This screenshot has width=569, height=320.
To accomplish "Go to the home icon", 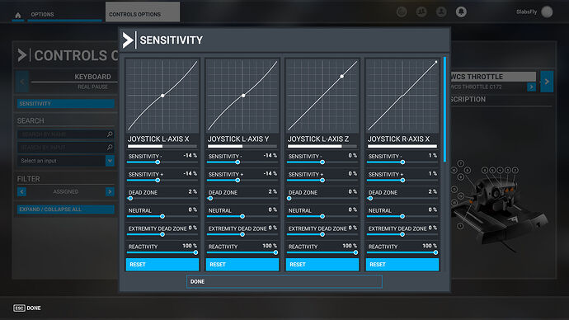I will pyautogui.click(x=18, y=15).
